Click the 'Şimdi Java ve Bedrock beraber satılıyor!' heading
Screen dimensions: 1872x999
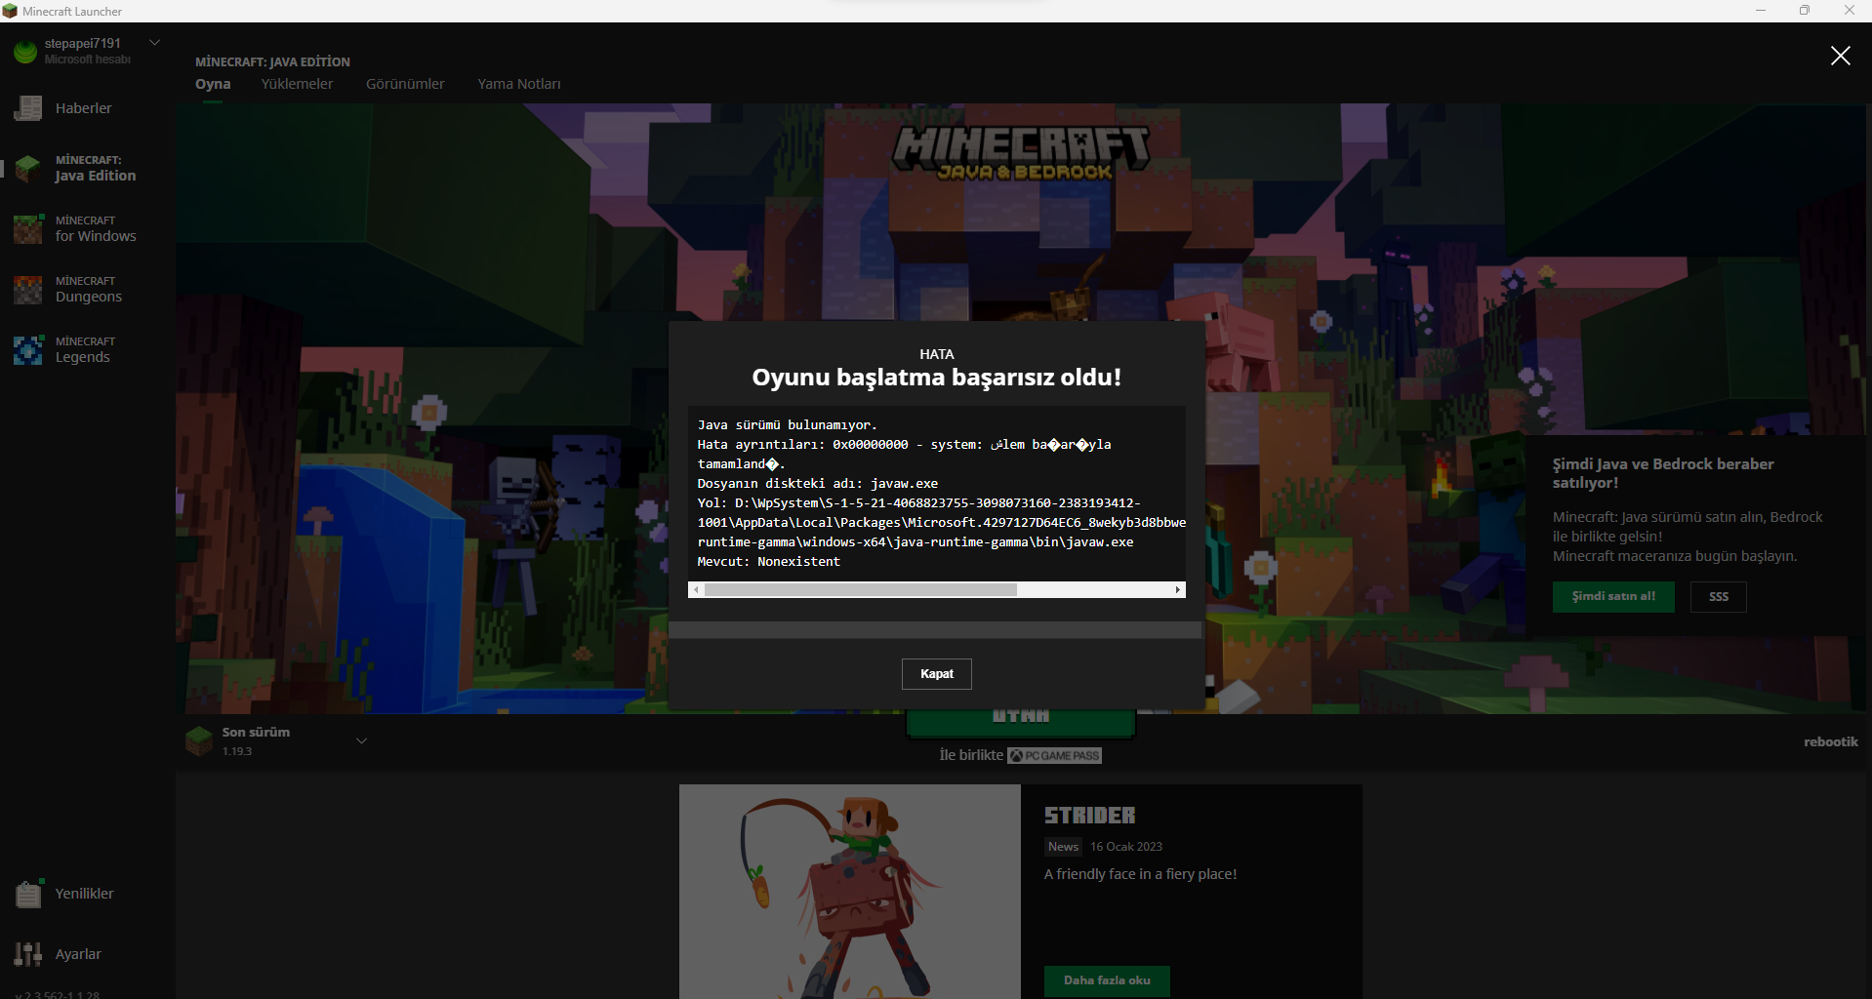pyautogui.click(x=1663, y=473)
